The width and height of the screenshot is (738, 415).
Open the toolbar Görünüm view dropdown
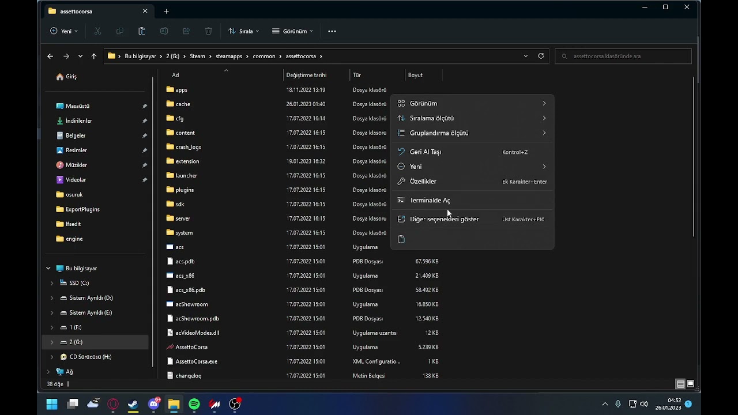pyautogui.click(x=293, y=31)
